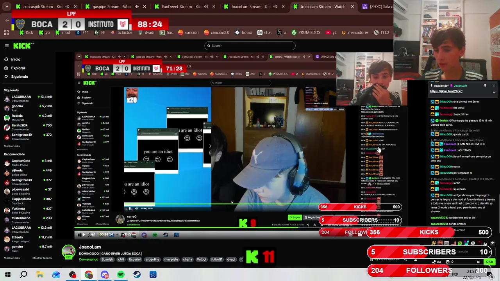Open pibewasabi channel in Recomendado list
This screenshot has height=281, width=500.
pos(27,191)
